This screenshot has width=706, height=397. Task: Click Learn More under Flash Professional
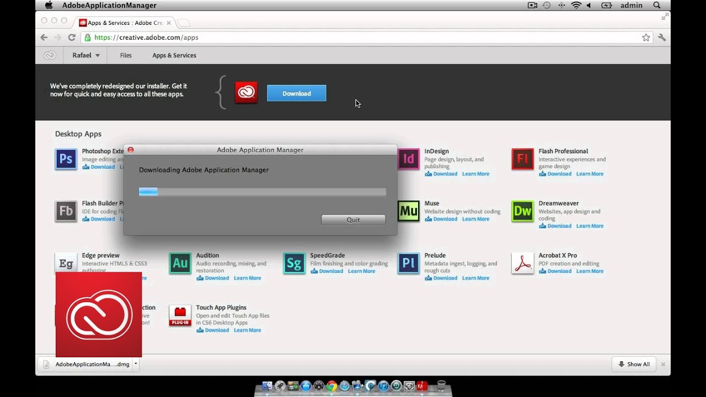(x=590, y=174)
